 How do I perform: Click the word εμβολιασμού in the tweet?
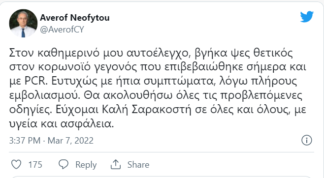pos(45,96)
